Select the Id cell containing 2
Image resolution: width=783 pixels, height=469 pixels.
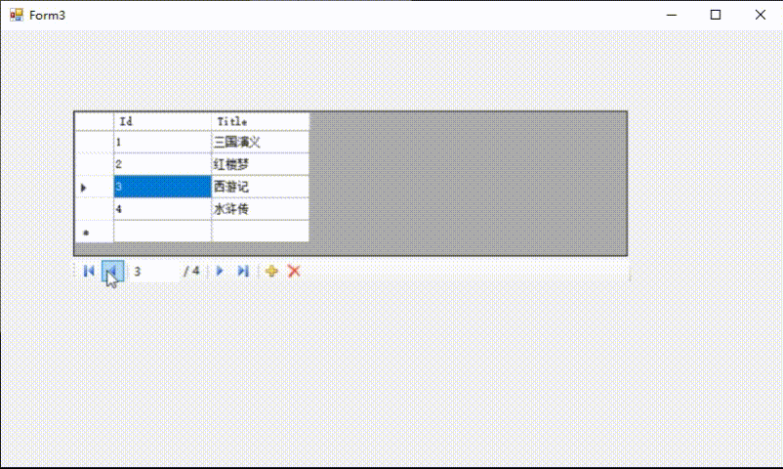click(163, 164)
